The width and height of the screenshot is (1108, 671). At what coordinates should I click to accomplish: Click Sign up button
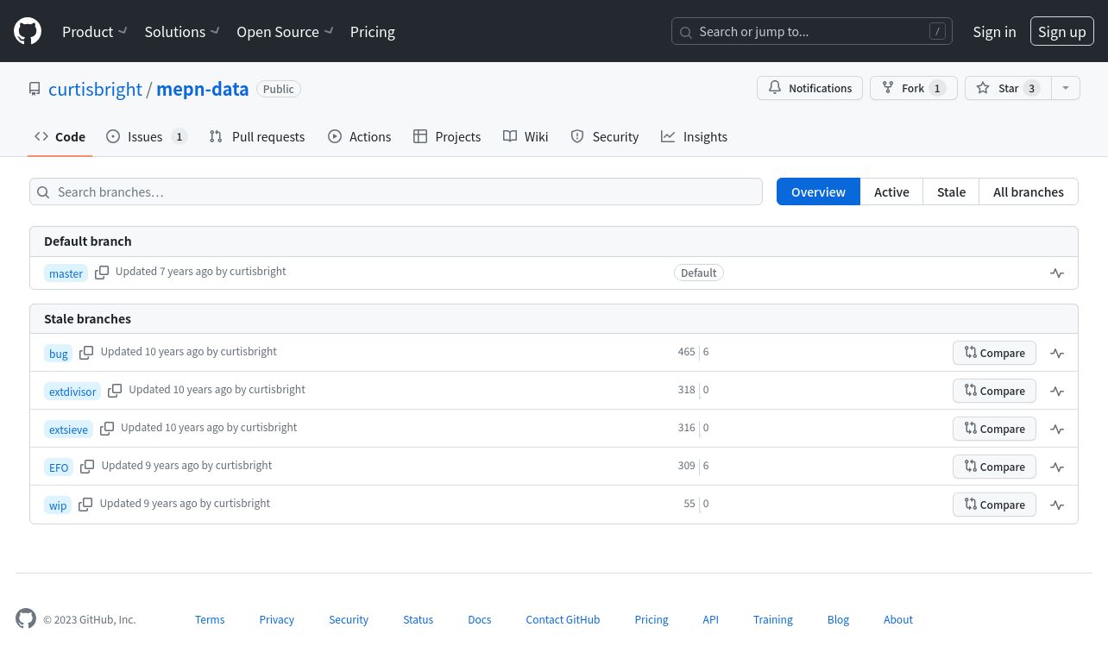(1062, 32)
